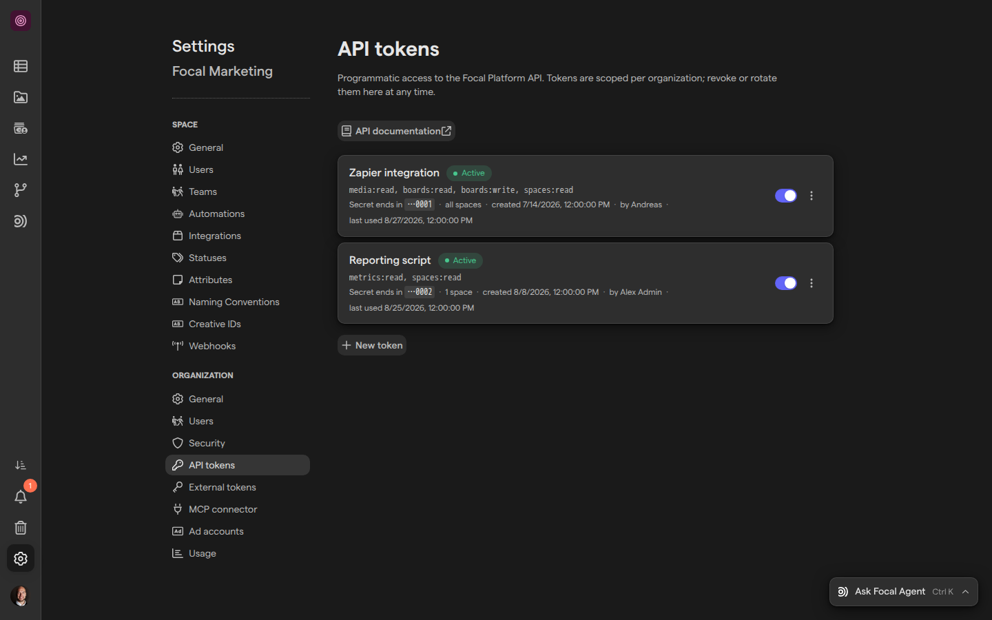
Task: Open the ad library icon in sidebar
Action: (21, 128)
